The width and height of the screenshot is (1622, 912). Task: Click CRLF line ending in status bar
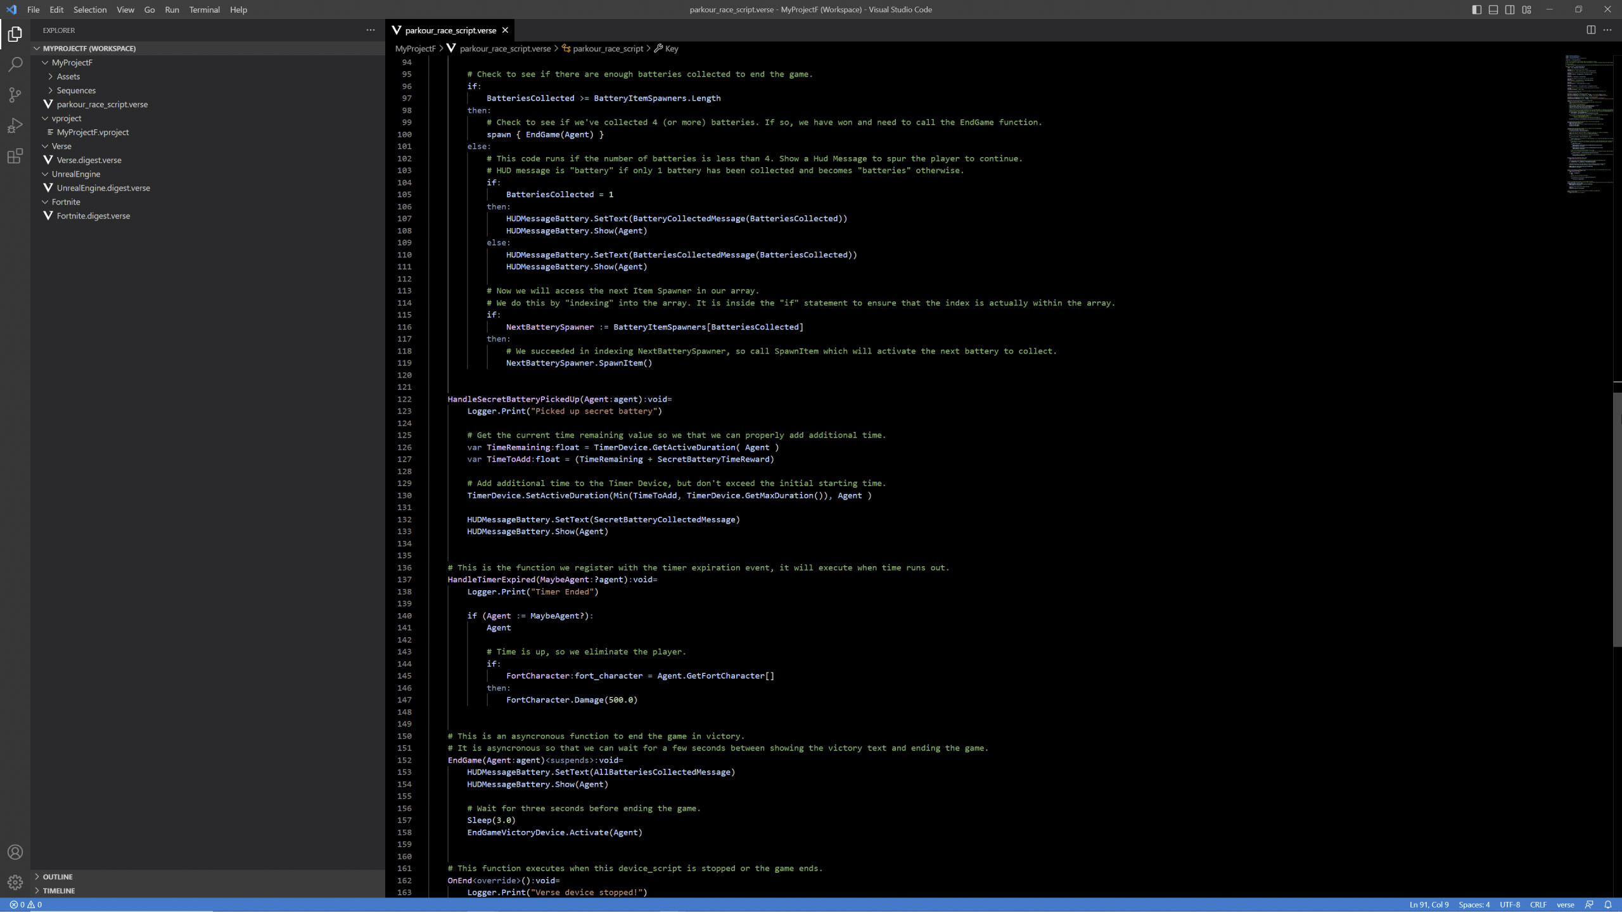(1538, 904)
